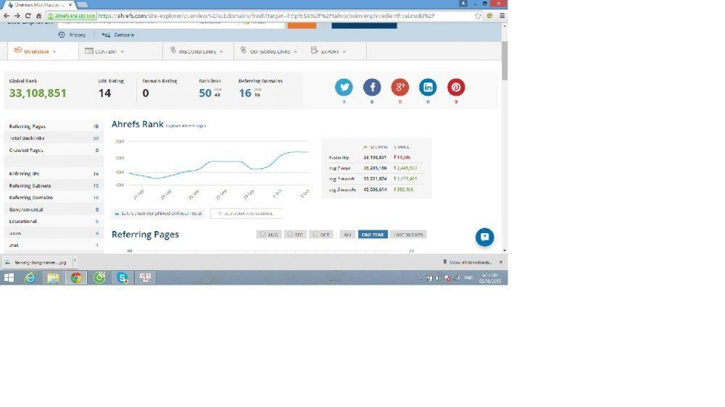Click the Educational sidebar row
The height and width of the screenshot is (407, 725).
pyautogui.click(x=54, y=222)
